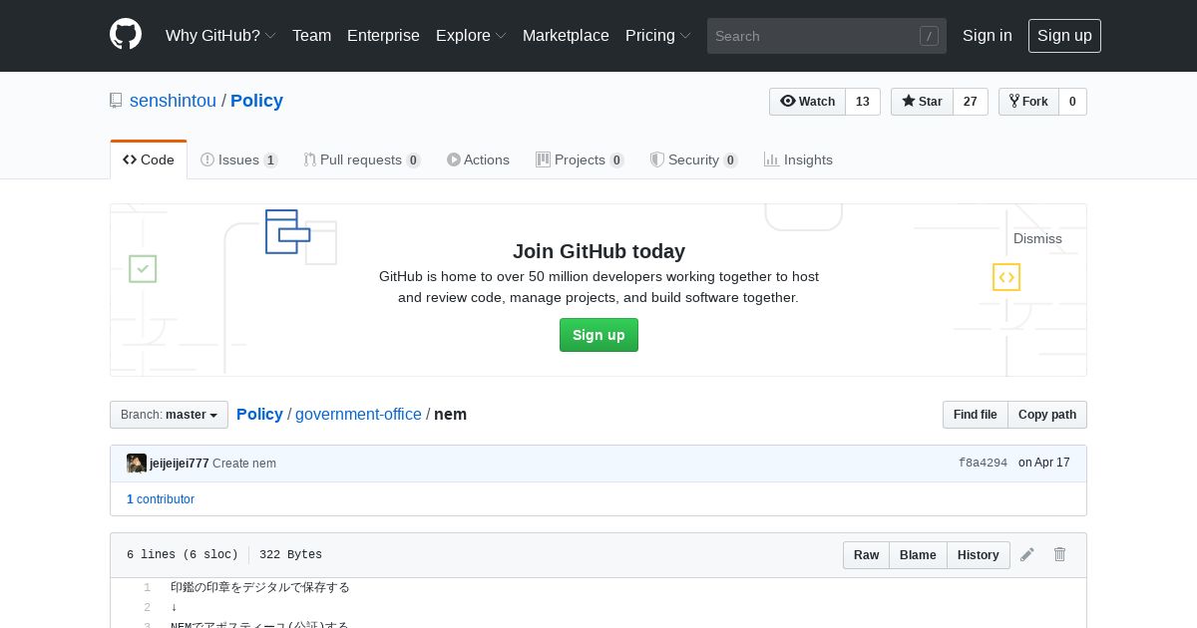The width and height of the screenshot is (1197, 628).
Task: Go to Policy breadcrumb root
Action: [259, 414]
